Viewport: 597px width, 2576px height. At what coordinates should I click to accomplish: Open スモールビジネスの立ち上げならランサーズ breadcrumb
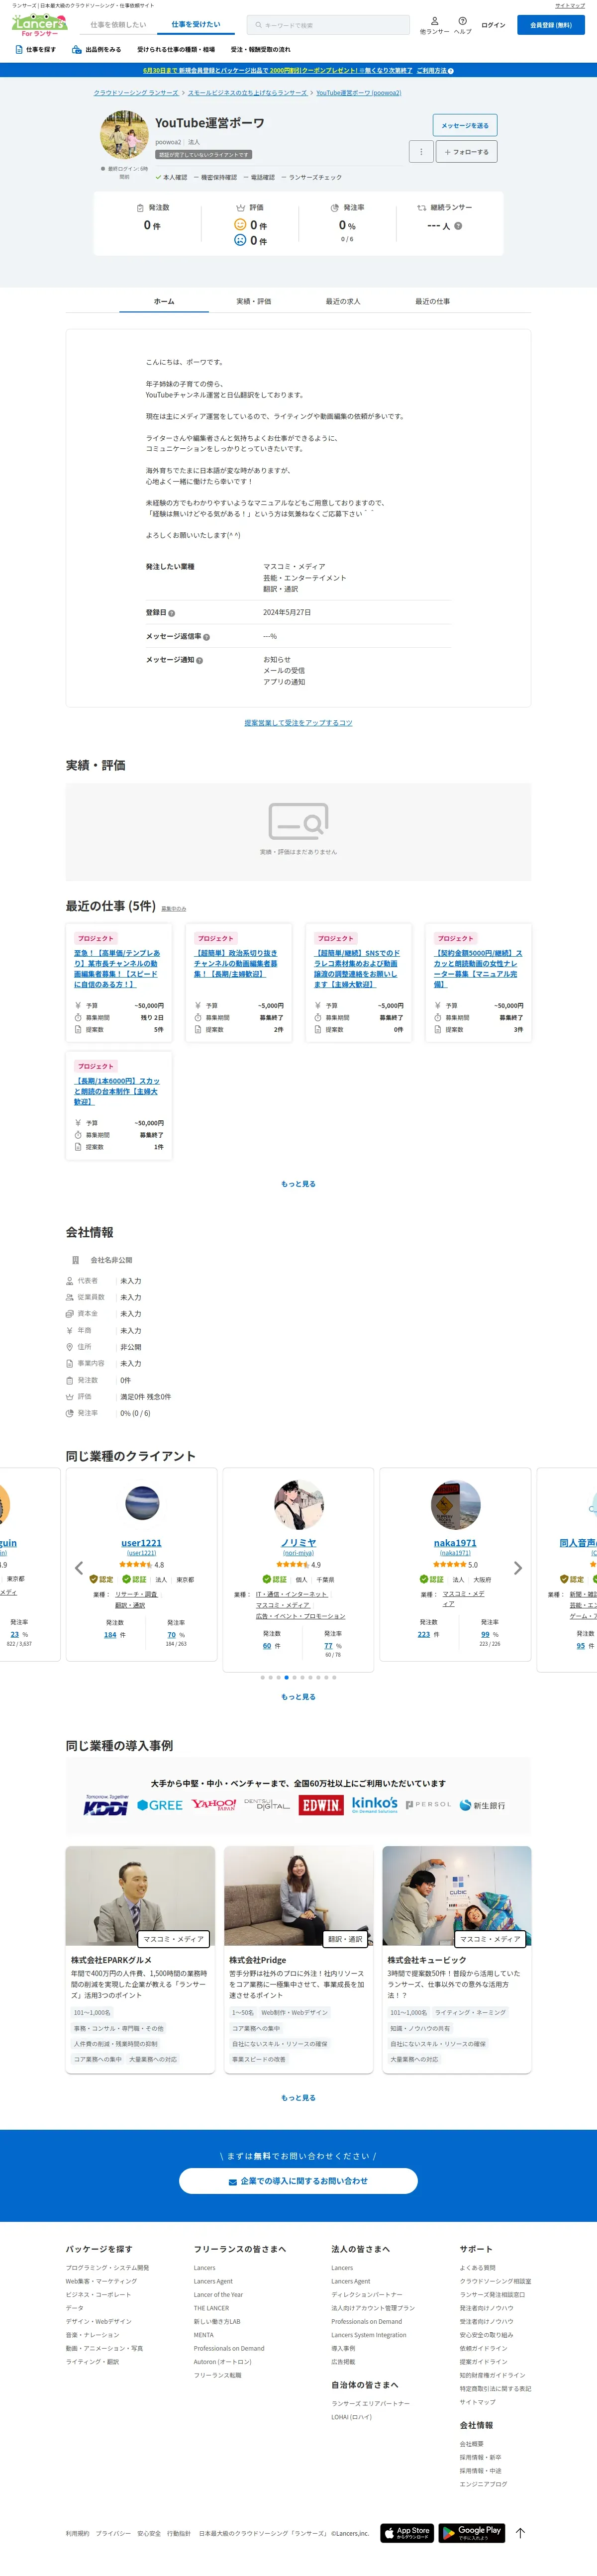[247, 93]
